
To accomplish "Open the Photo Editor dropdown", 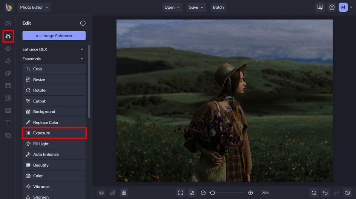I will coord(34,7).
